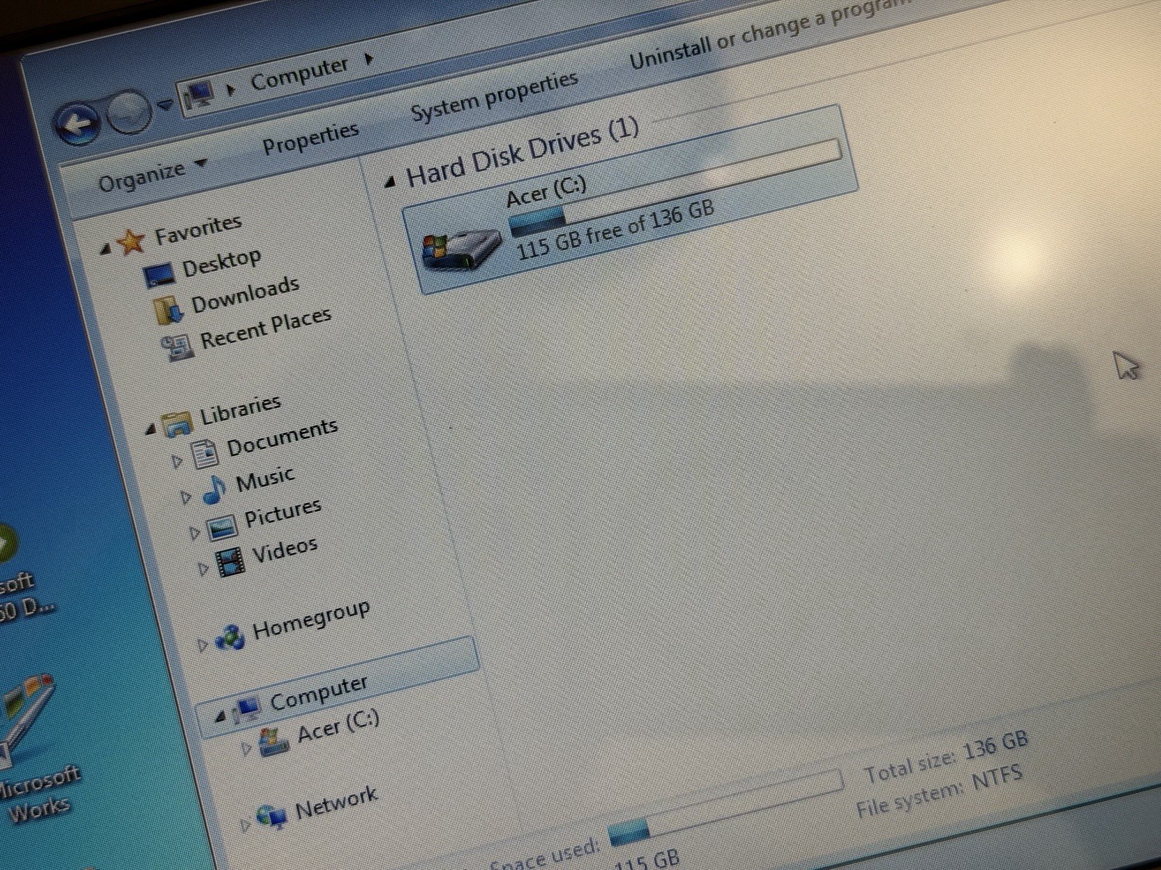
Task: Click the Music note icon
Action: point(214,489)
